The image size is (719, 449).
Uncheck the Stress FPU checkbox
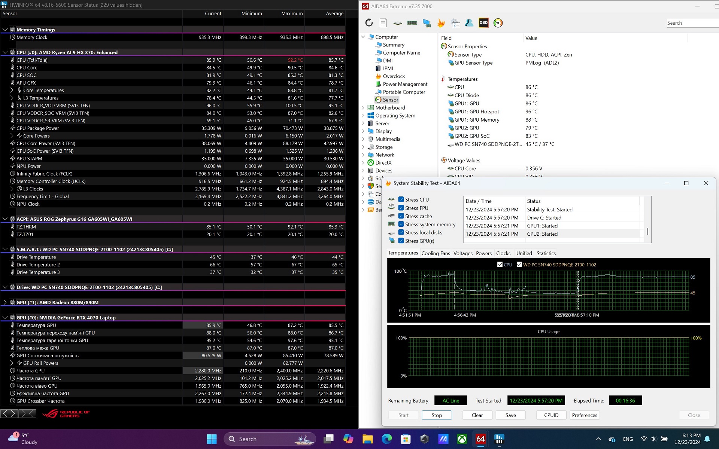[401, 208]
